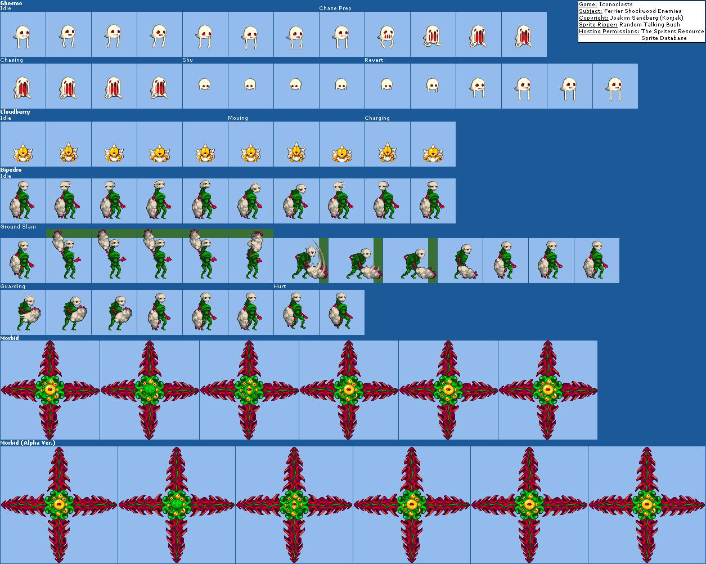Click the sprite directly under the Revert label
This screenshot has width=706, height=564.
[387, 86]
